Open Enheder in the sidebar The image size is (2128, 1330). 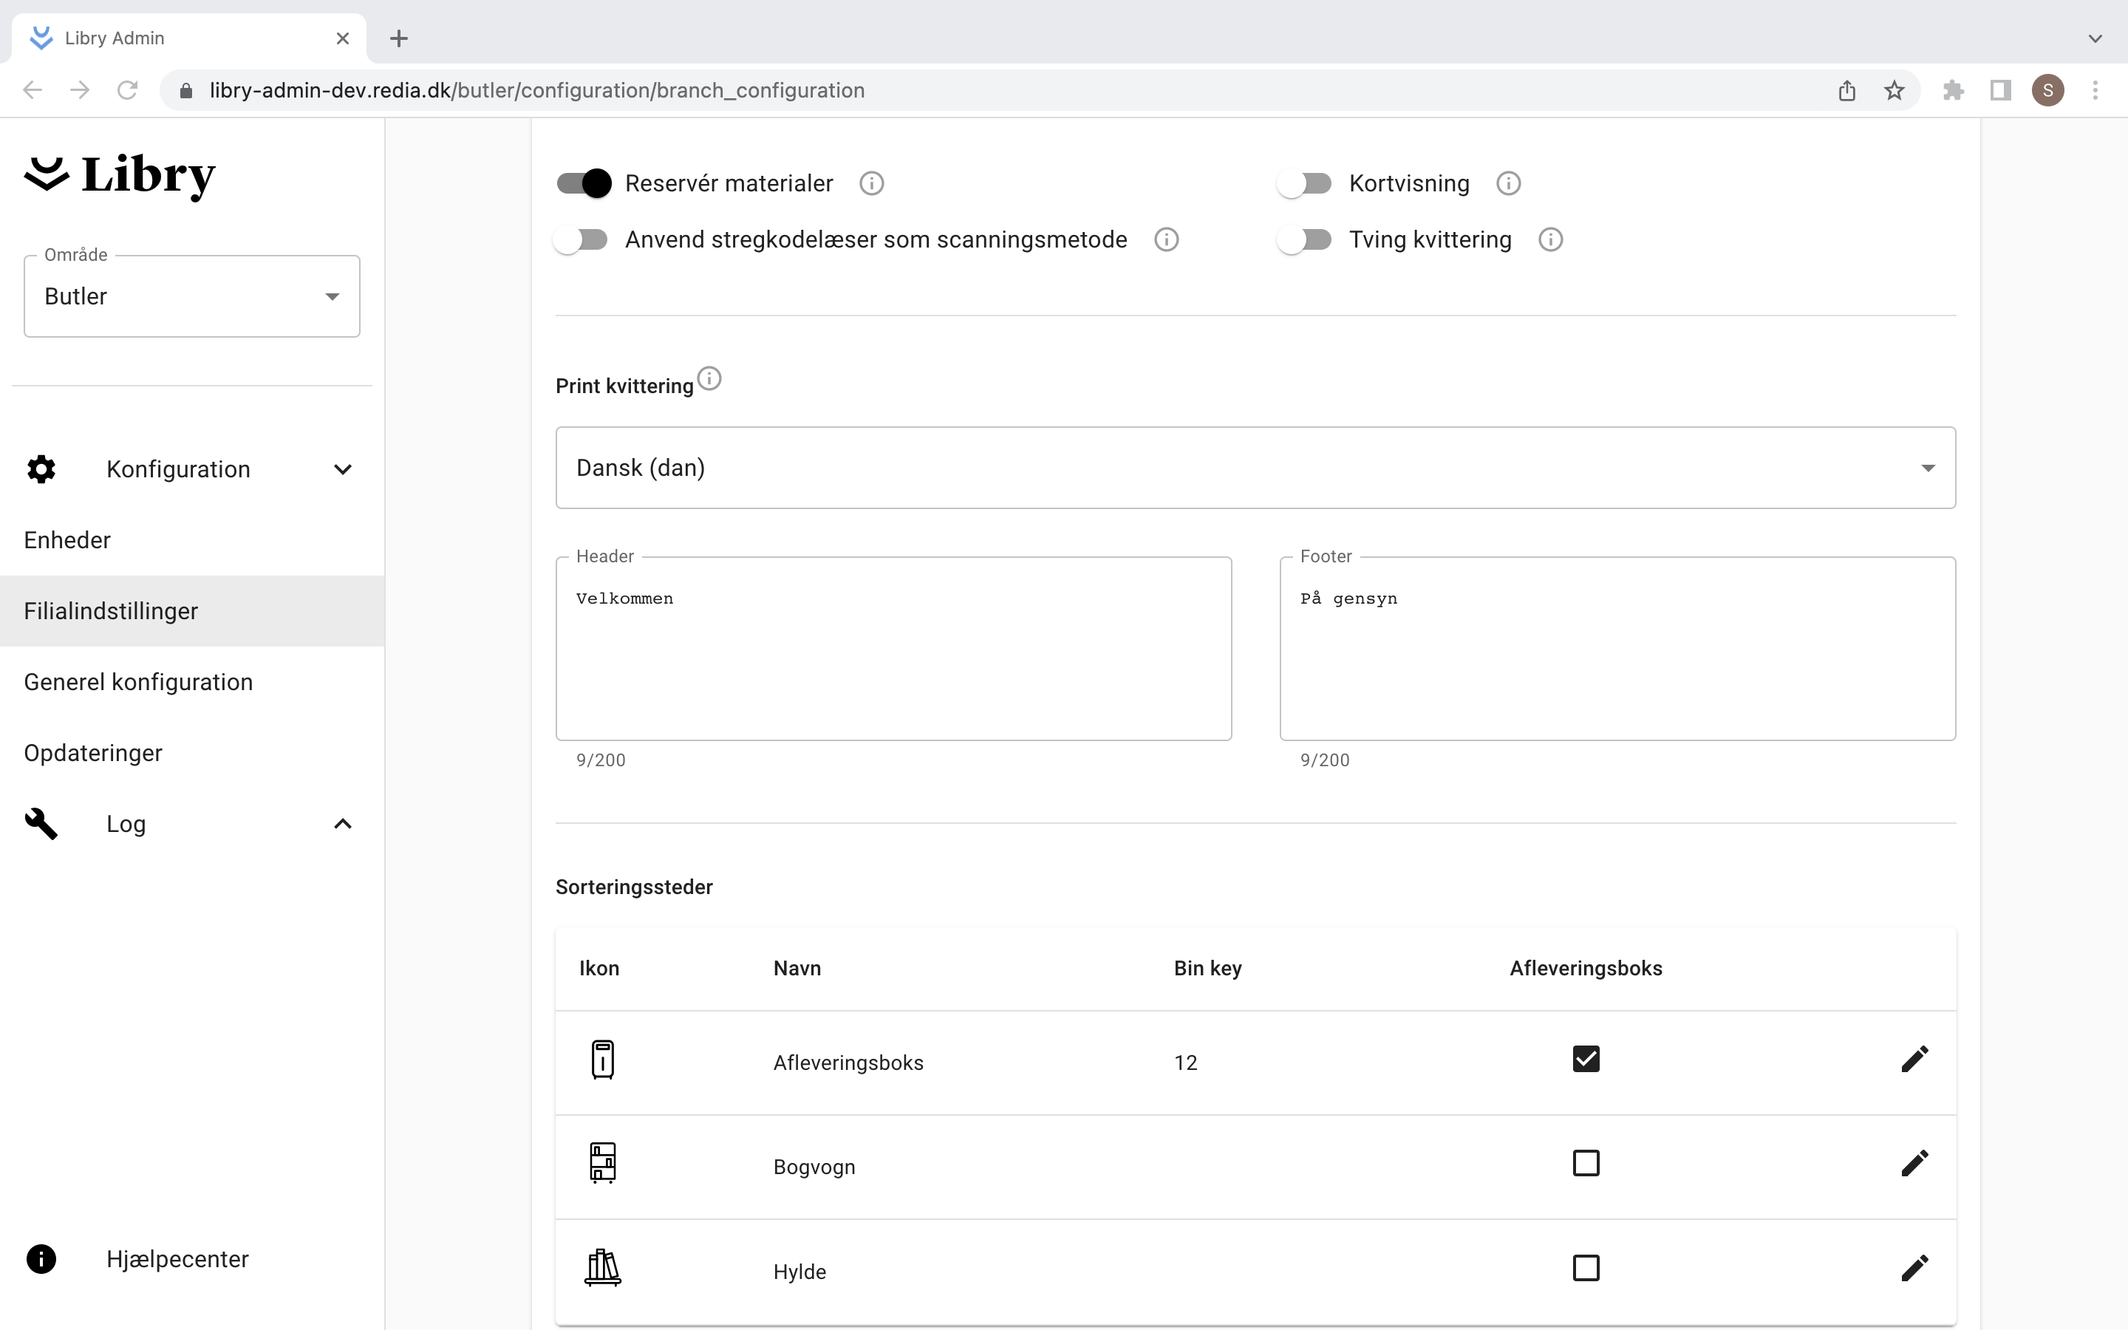click(x=68, y=540)
